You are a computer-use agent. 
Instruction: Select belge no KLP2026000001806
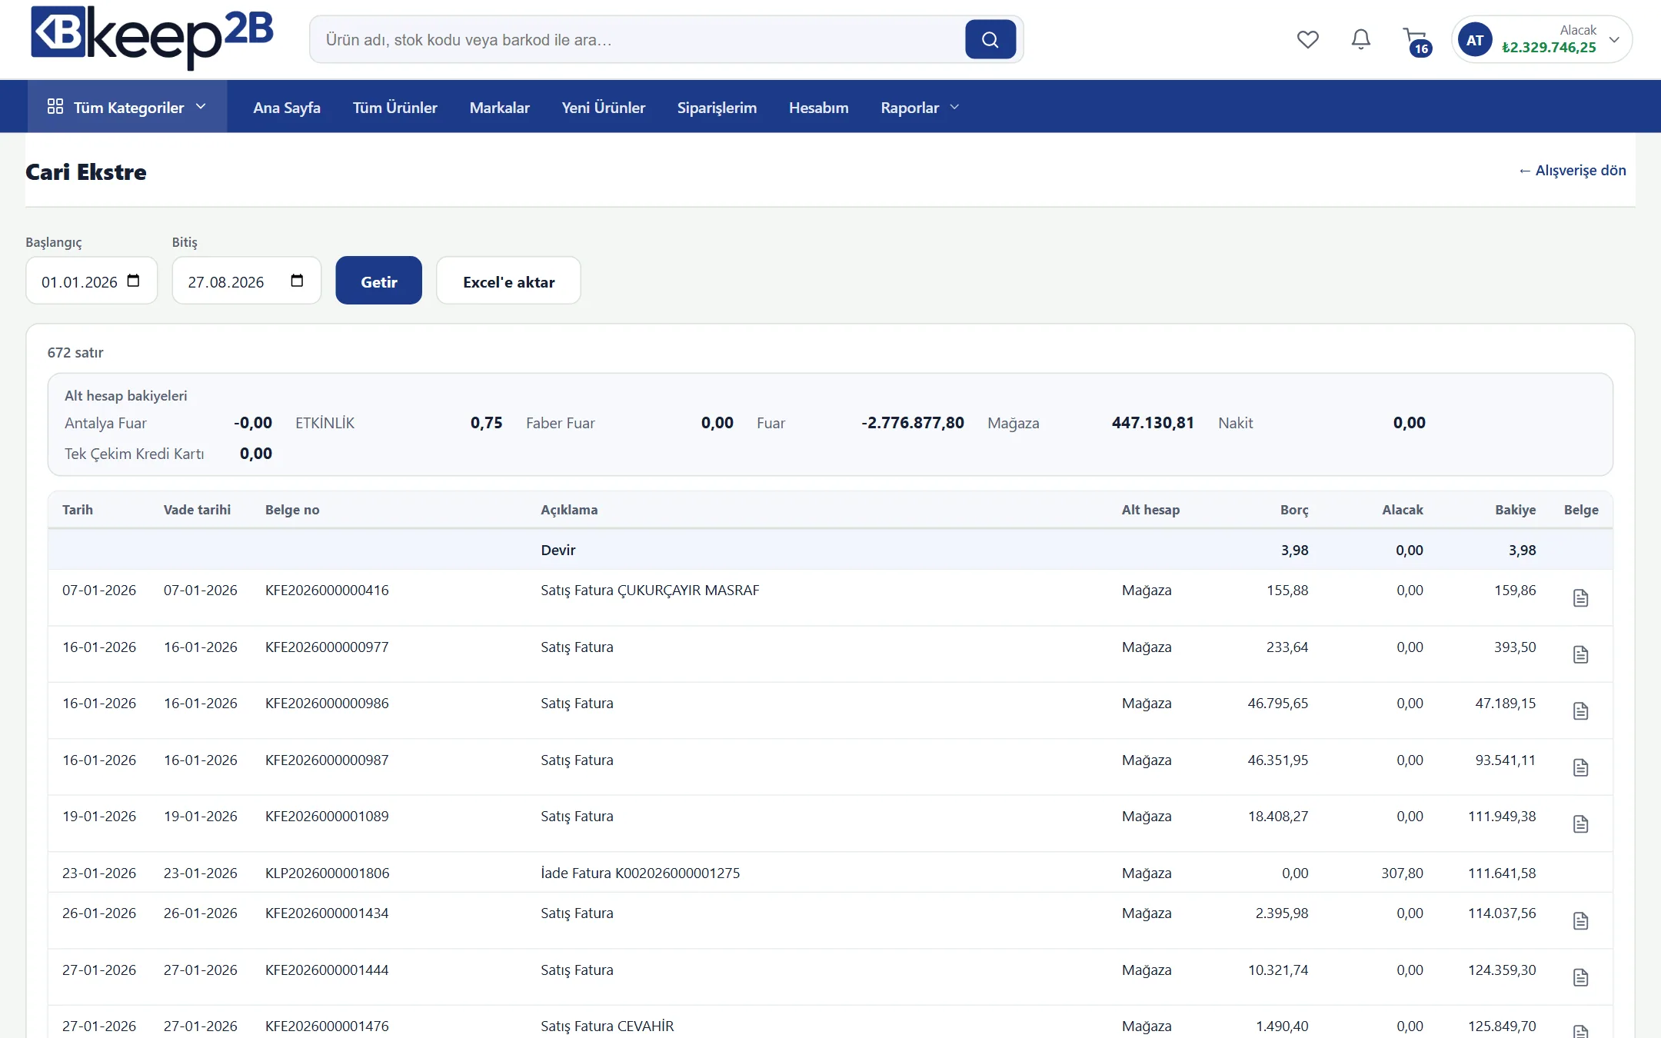[x=328, y=873]
